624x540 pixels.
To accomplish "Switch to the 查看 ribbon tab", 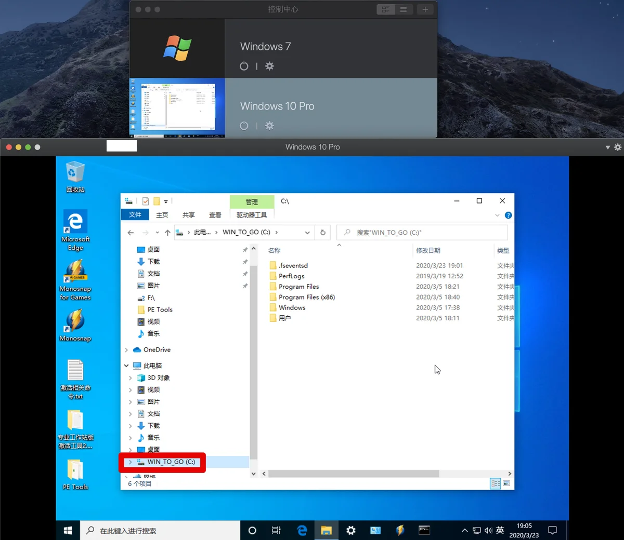I will [215, 215].
